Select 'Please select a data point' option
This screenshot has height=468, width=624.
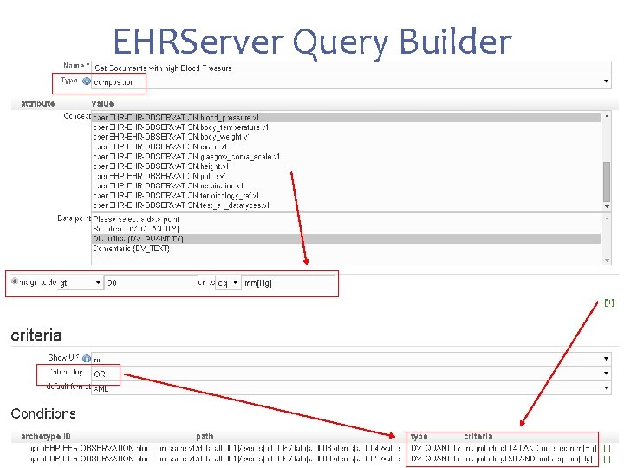346,219
